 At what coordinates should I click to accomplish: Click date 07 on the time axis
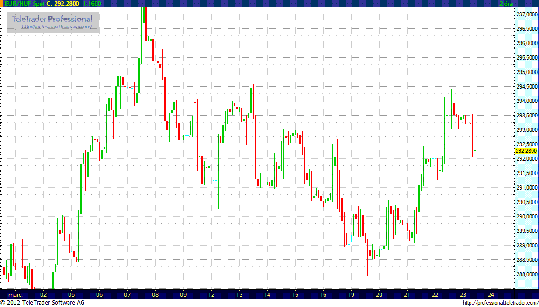tap(127, 294)
